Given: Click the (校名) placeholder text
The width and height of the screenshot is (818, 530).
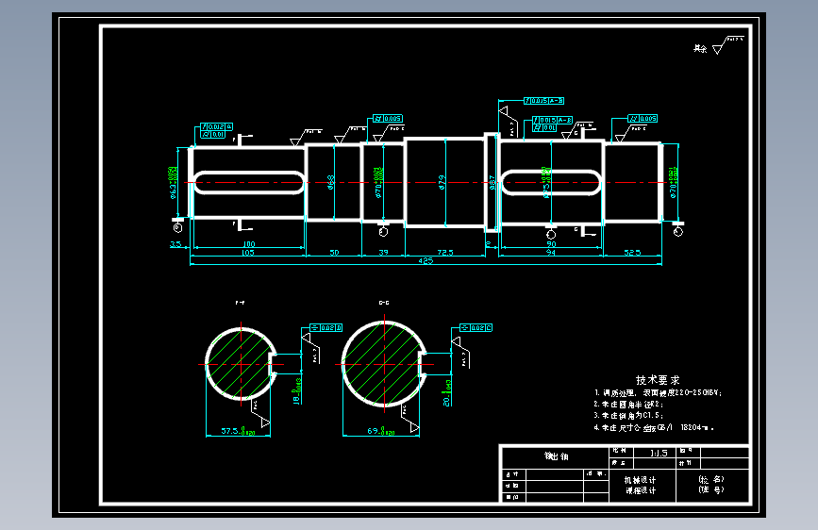Looking at the screenshot, I should 711,479.
